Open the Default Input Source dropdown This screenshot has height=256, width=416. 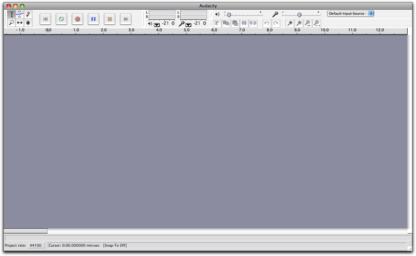[x=350, y=14]
